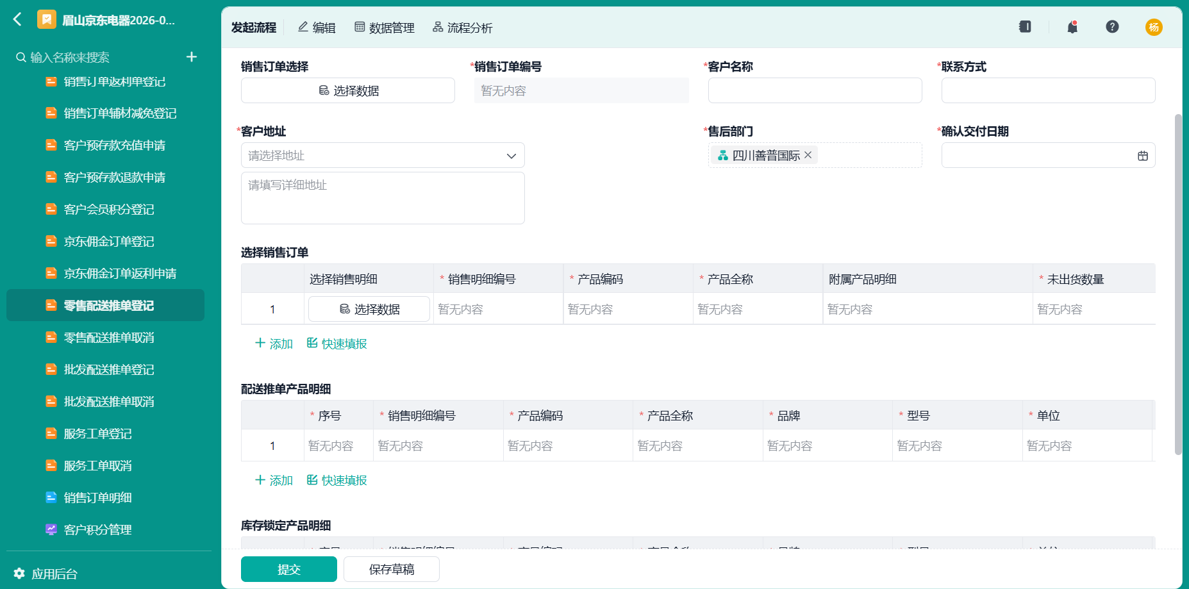Click the form icon beside 销售订单辅材减免登记
Screen dimensions: 1189x589
point(51,113)
